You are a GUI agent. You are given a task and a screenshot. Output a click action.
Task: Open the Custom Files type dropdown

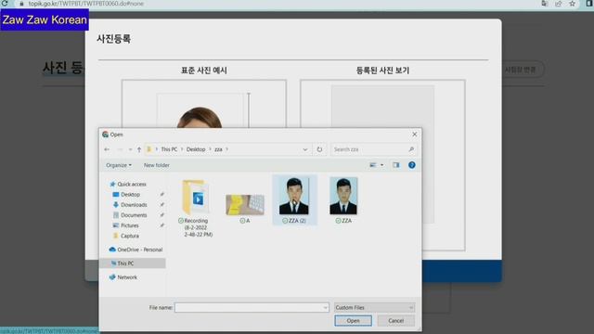pos(374,307)
